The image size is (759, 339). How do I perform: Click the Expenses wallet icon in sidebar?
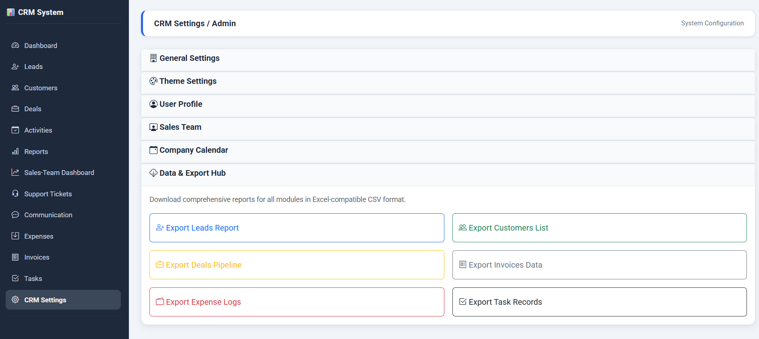pyautogui.click(x=15, y=236)
